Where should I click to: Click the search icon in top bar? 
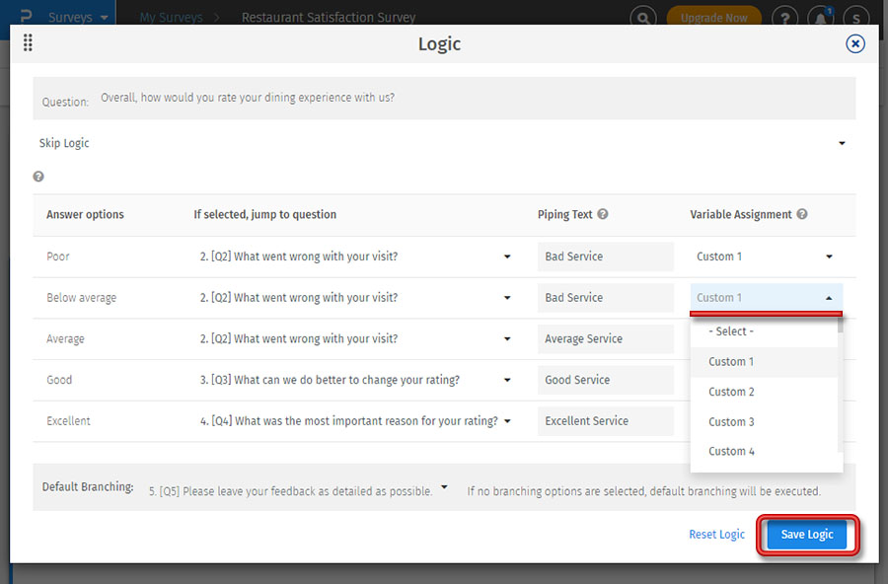coord(643,18)
